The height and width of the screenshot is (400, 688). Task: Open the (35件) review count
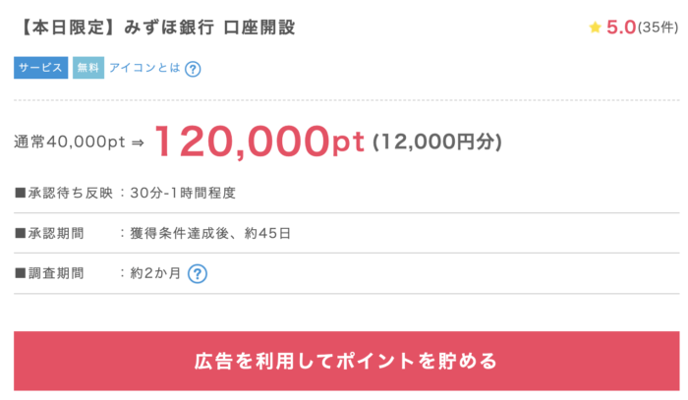tap(658, 28)
